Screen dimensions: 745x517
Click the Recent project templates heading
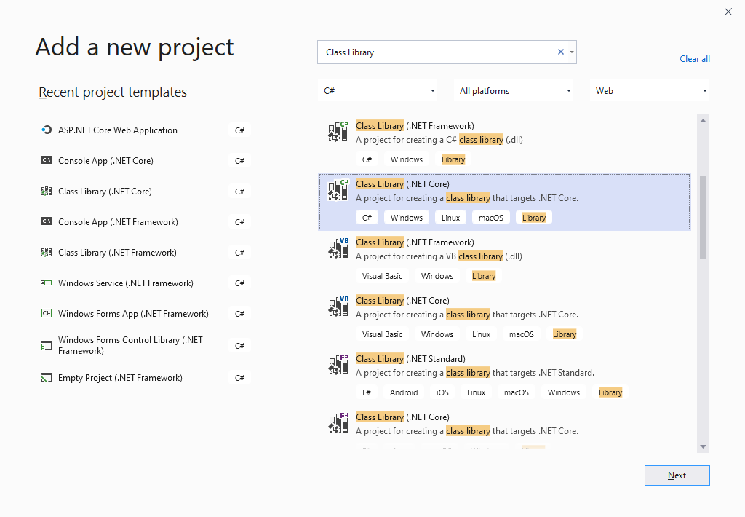[x=113, y=92]
